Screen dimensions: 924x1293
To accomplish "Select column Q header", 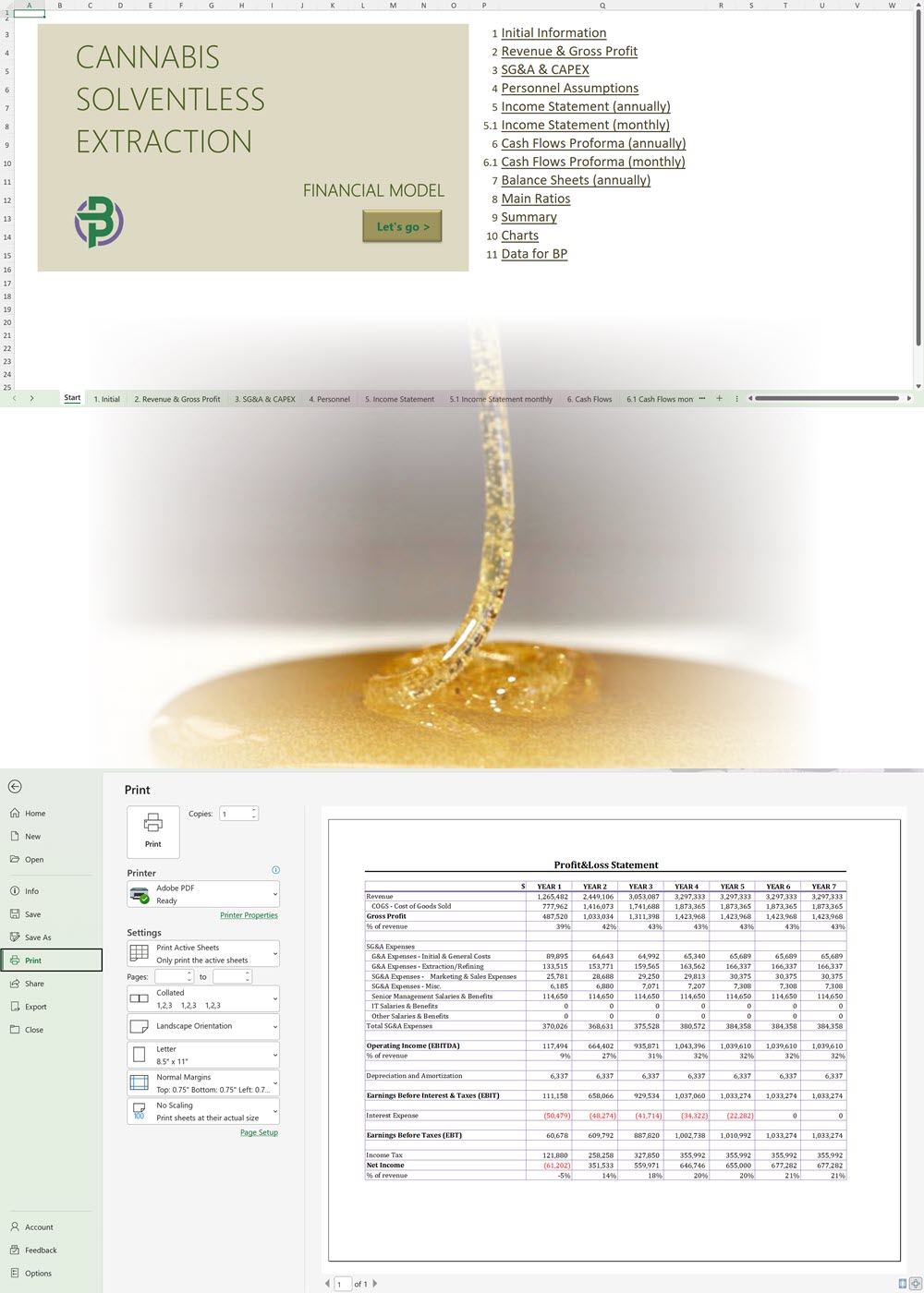I will pos(602,6).
